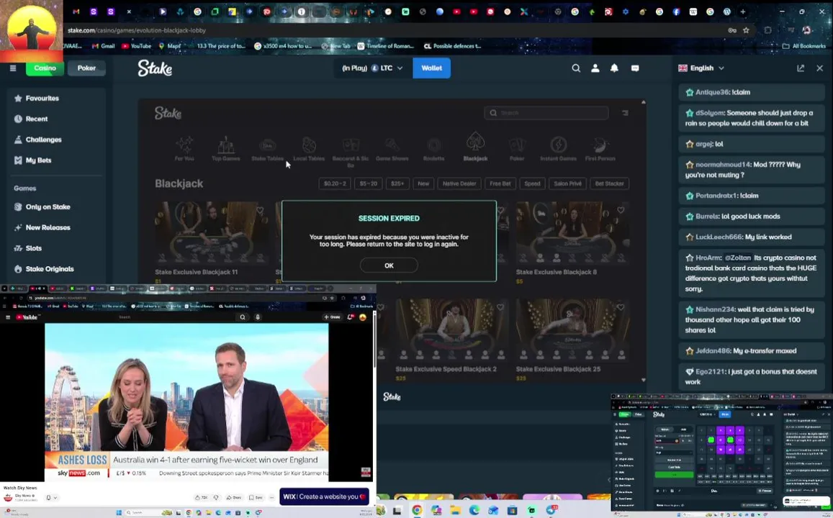This screenshot has width=833, height=518.
Task: Switch to the Poker tab
Action: [x=86, y=68]
